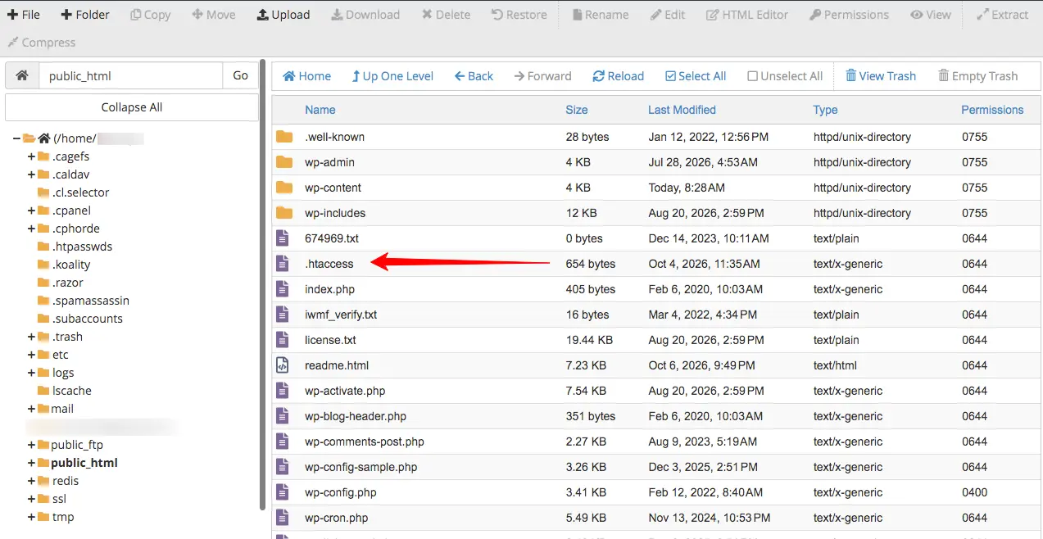
Task: Expand the .caldav tree folder
Action: click(31, 174)
